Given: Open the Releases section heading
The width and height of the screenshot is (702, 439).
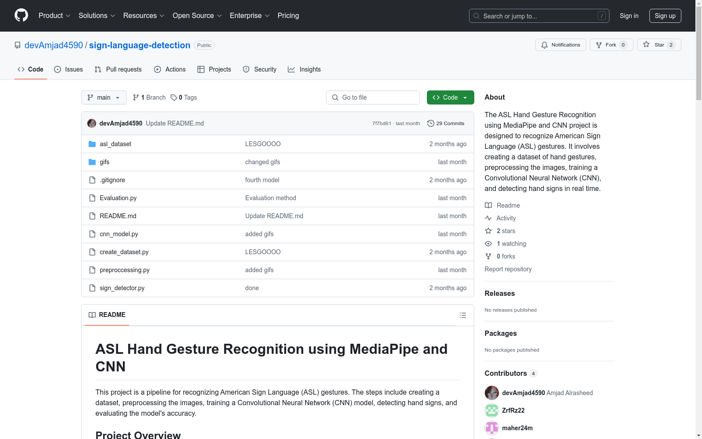Looking at the screenshot, I should pyautogui.click(x=500, y=293).
